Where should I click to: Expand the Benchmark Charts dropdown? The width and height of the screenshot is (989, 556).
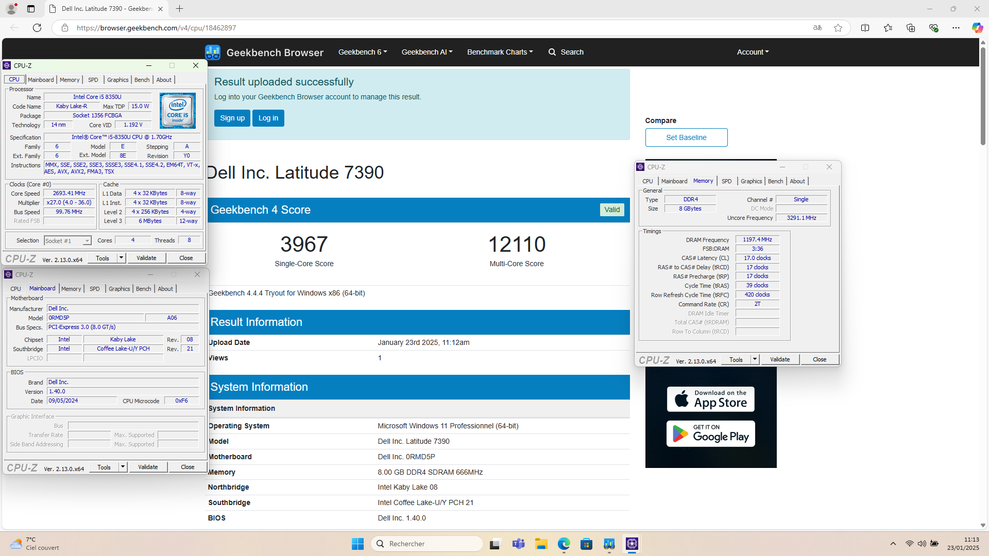(x=500, y=52)
